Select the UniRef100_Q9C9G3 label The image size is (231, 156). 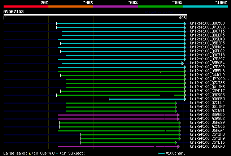pos(207,95)
